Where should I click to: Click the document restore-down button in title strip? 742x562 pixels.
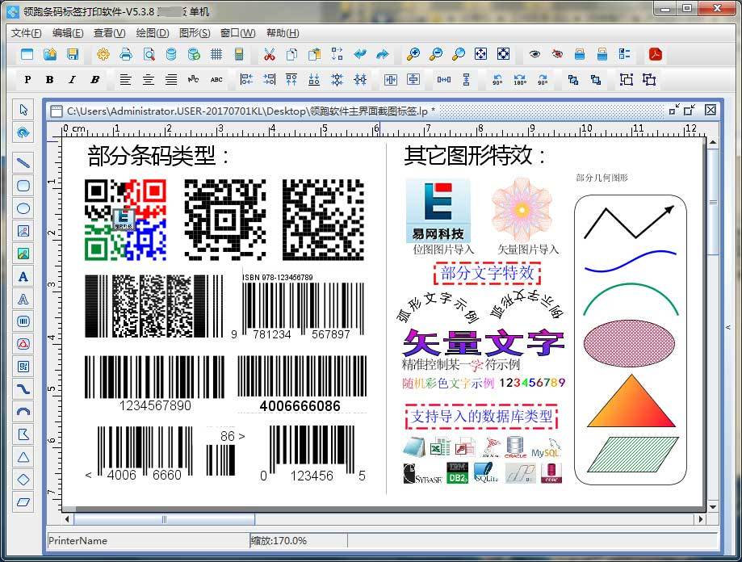pyautogui.click(x=690, y=110)
